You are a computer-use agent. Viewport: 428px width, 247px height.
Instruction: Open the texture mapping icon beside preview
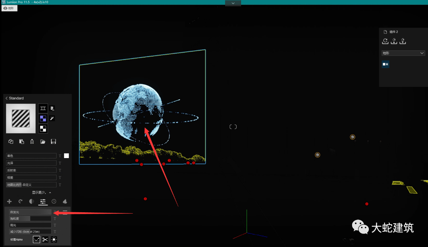43,108
